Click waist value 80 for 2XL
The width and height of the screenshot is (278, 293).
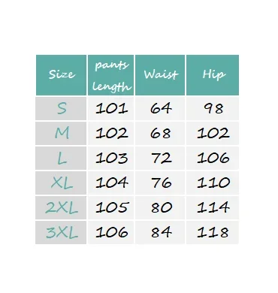click(x=160, y=207)
